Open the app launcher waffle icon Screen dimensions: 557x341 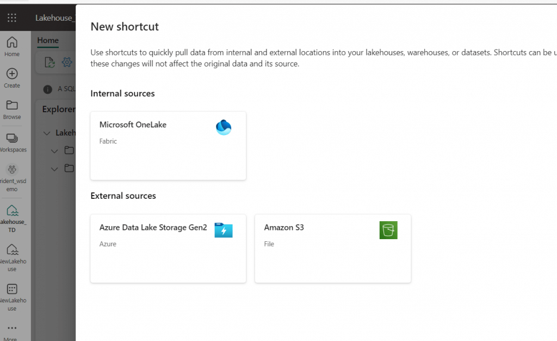(12, 18)
